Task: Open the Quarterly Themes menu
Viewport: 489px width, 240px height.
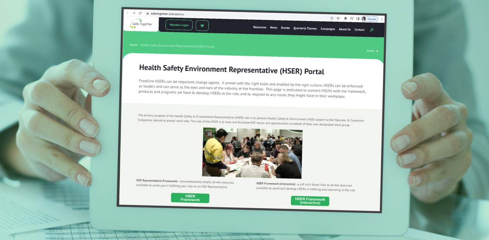Action: pos(305,29)
